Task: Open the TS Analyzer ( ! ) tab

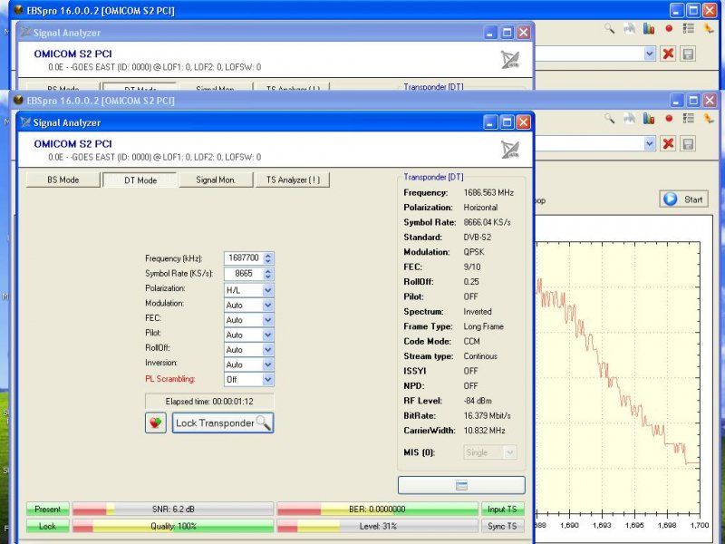Action: point(292,180)
